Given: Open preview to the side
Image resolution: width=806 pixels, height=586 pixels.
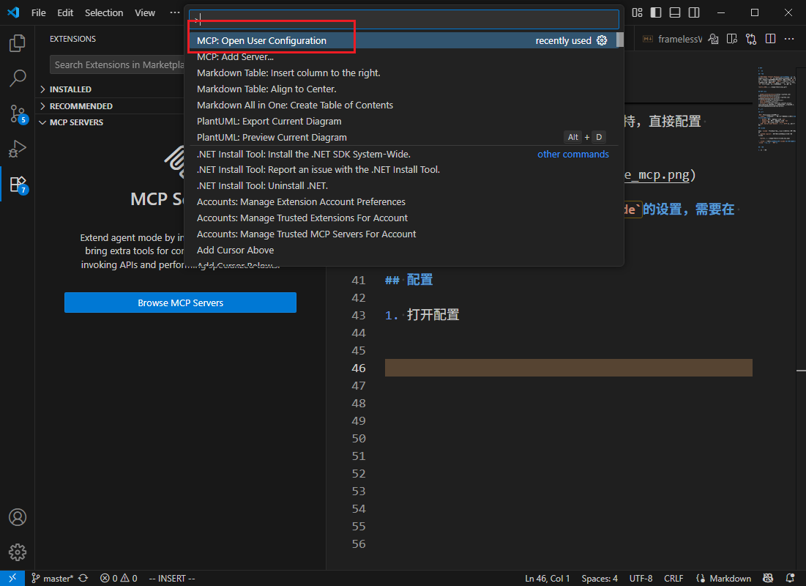Looking at the screenshot, I should point(732,39).
